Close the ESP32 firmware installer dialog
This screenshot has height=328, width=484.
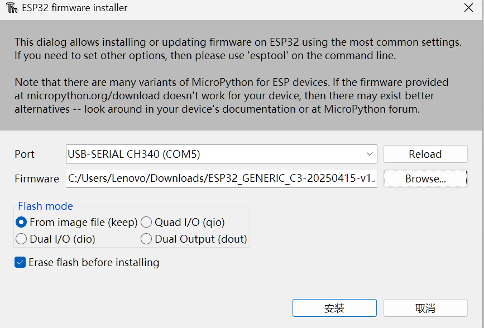click(467, 8)
